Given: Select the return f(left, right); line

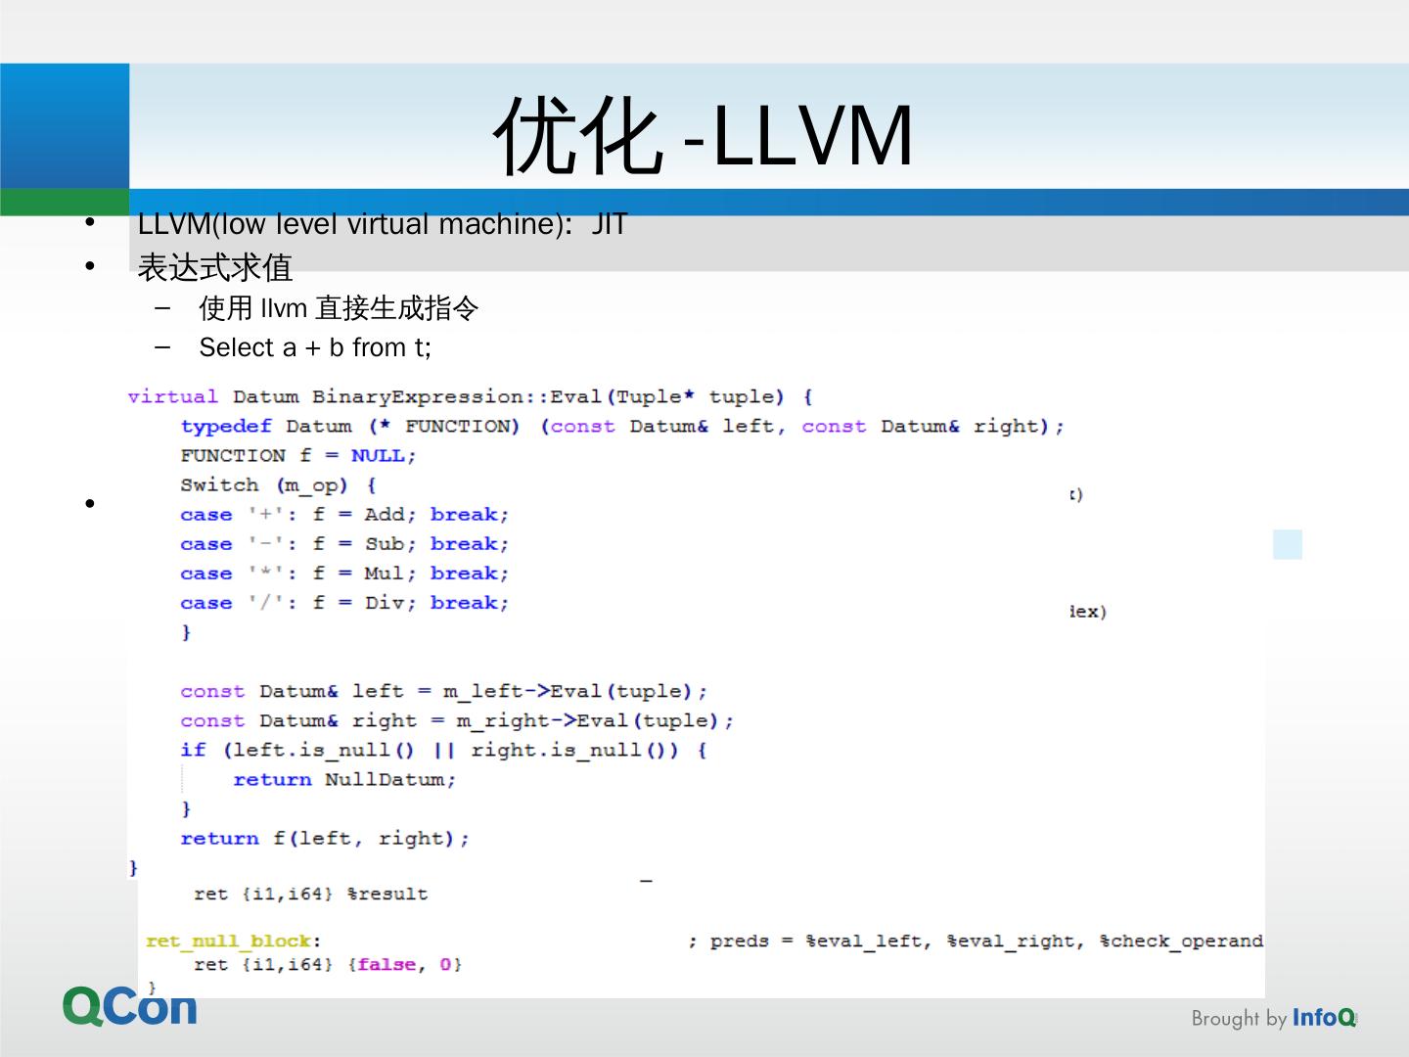Looking at the screenshot, I should click(325, 839).
